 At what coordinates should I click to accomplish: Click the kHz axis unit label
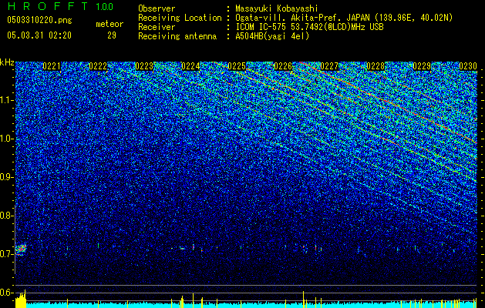(7, 62)
